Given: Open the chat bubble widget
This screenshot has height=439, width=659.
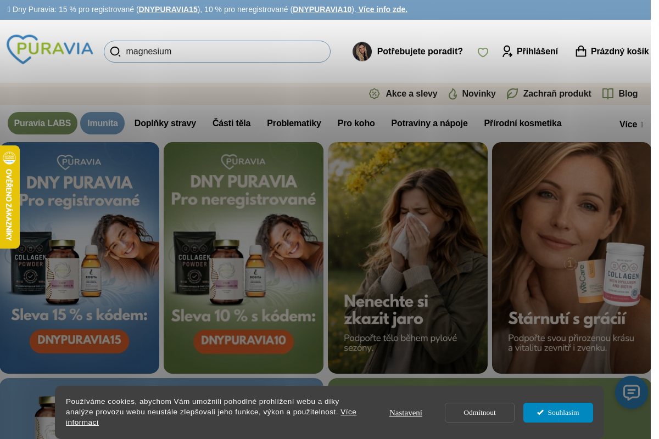Looking at the screenshot, I should coord(632,392).
